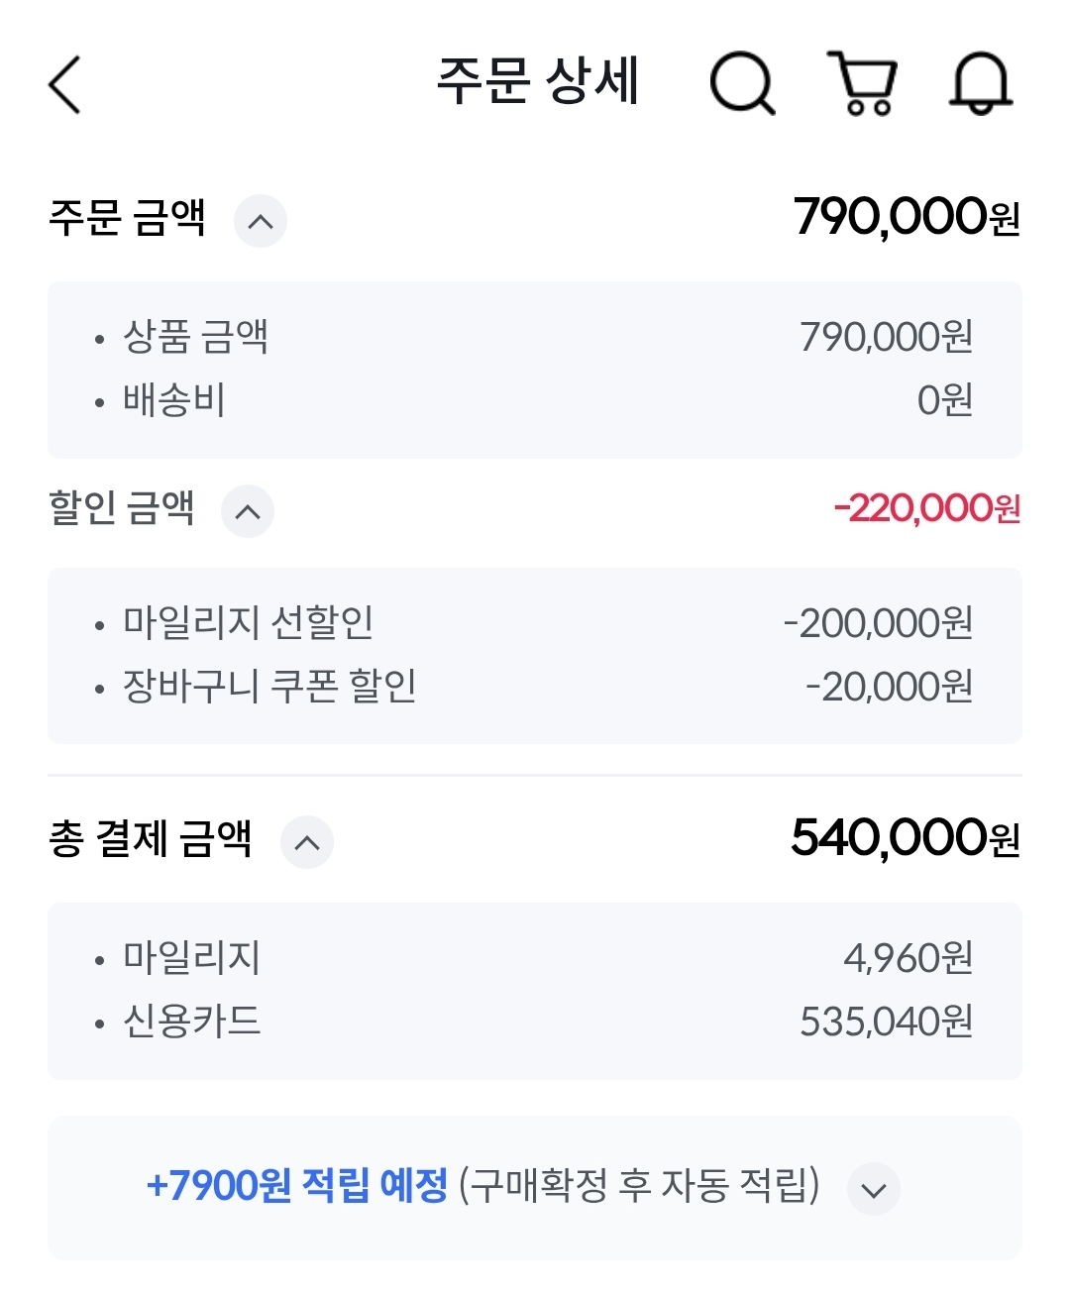The width and height of the screenshot is (1070, 1293).
Task: Open the shopping cart icon
Action: (x=863, y=84)
